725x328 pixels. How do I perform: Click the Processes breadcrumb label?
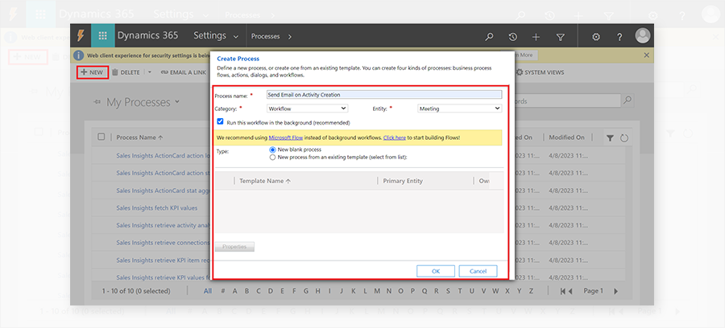coord(265,36)
